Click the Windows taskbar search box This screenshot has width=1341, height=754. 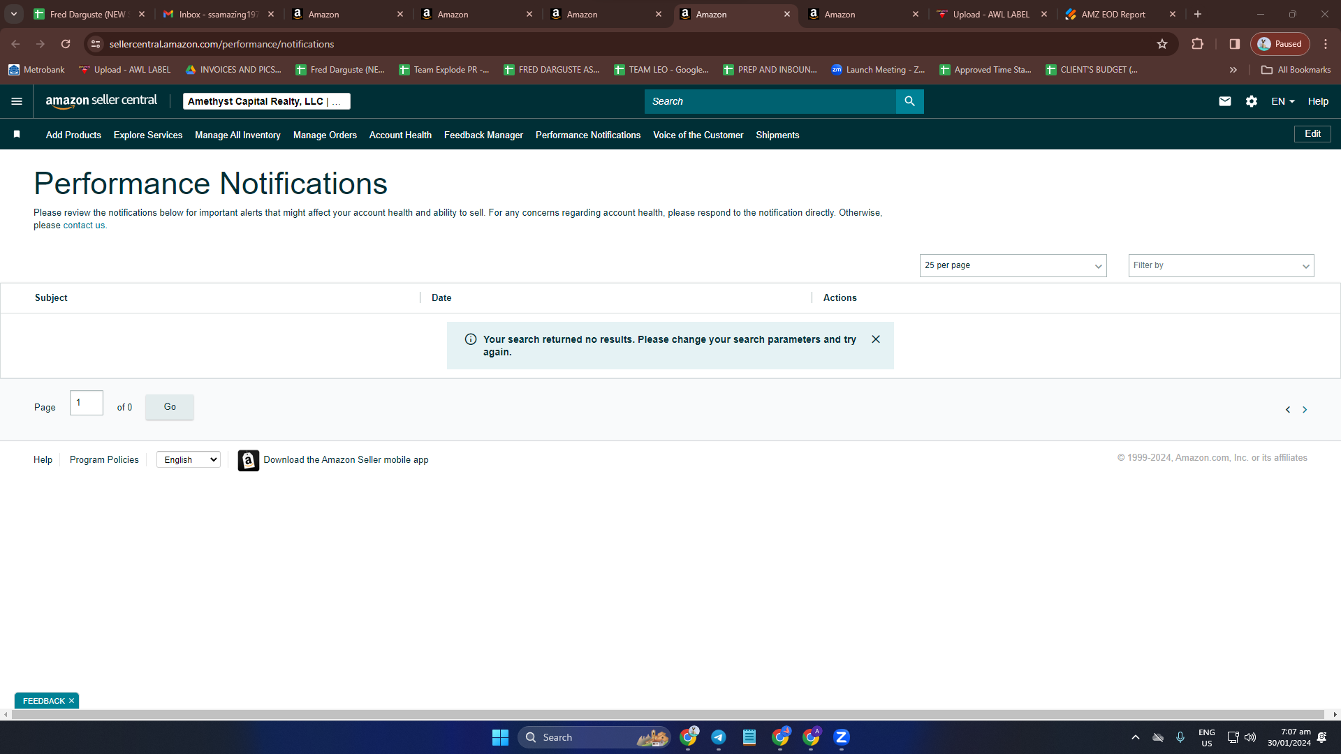pos(594,737)
